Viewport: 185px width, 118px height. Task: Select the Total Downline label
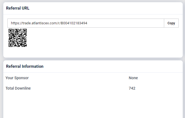(18, 88)
